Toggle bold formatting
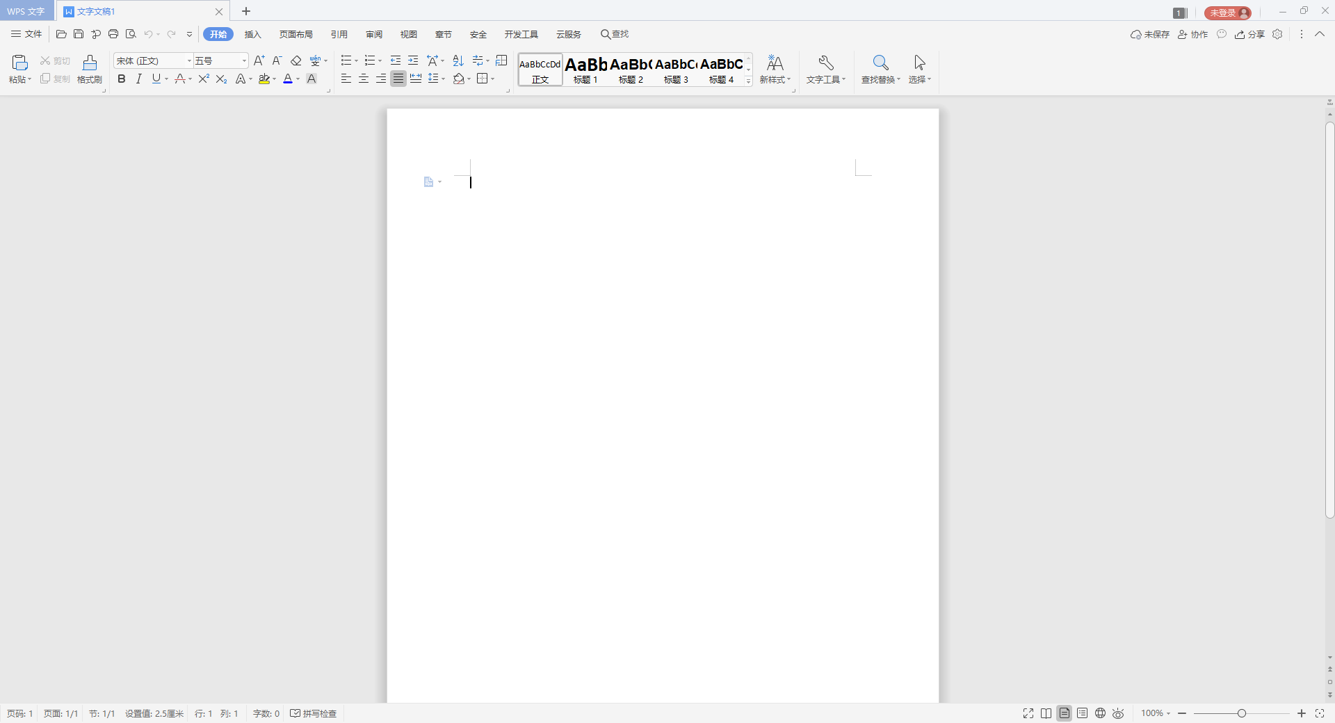Image resolution: width=1335 pixels, height=723 pixels. coord(122,79)
